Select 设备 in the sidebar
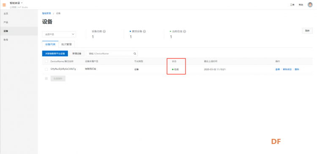Viewport: 317px width, 154px height. [x=19, y=31]
